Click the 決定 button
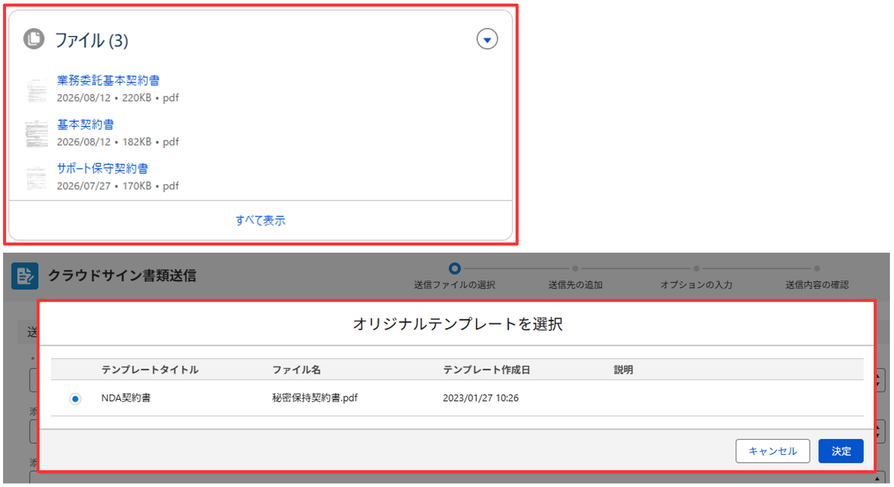The width and height of the screenshot is (894, 487). click(841, 451)
